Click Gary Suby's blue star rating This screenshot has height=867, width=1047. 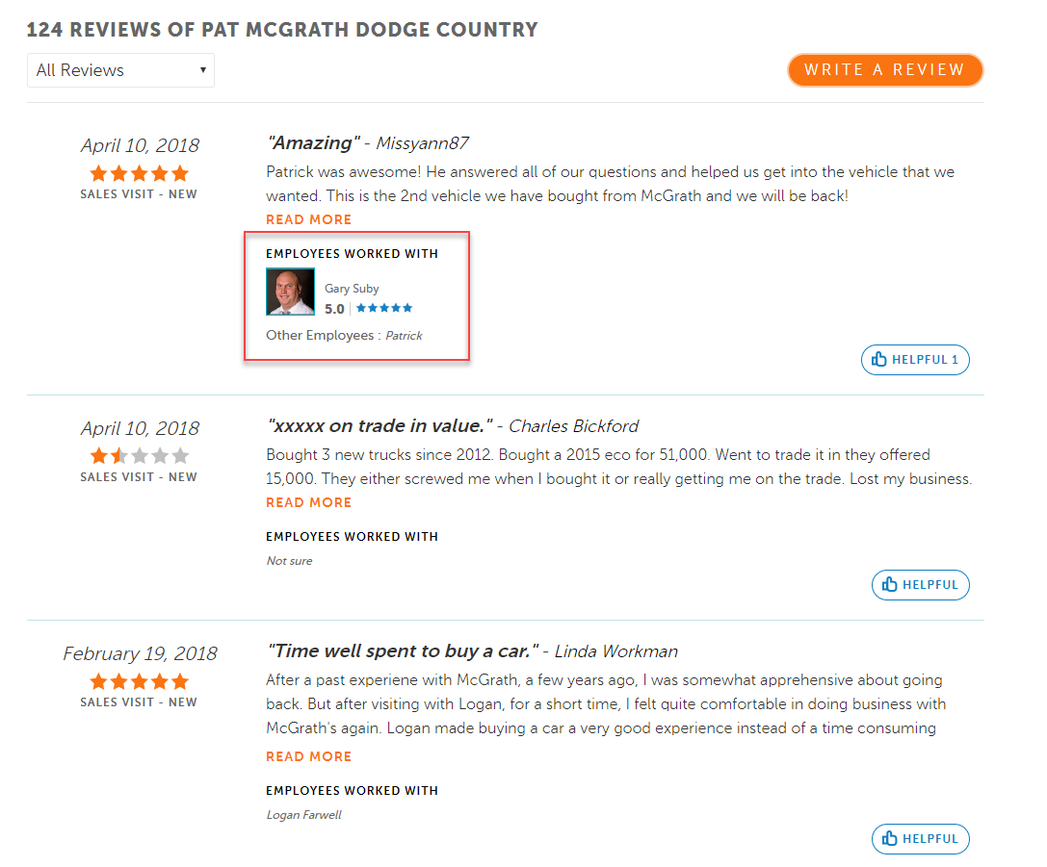[384, 308]
